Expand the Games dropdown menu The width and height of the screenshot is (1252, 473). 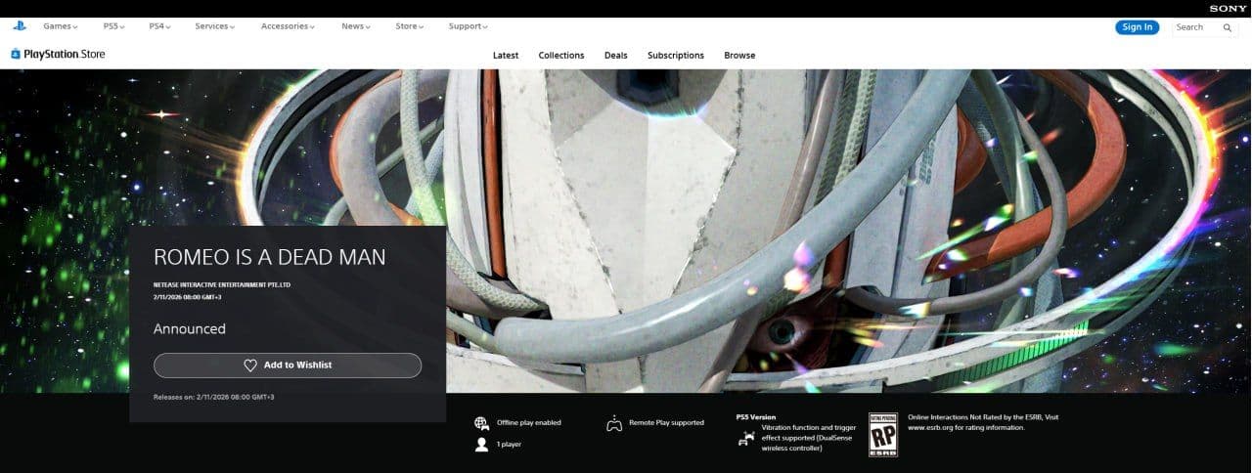[x=60, y=26]
